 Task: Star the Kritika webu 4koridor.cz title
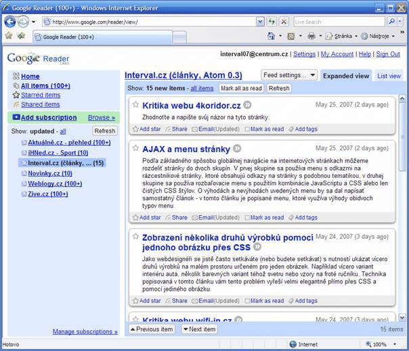coord(135,105)
